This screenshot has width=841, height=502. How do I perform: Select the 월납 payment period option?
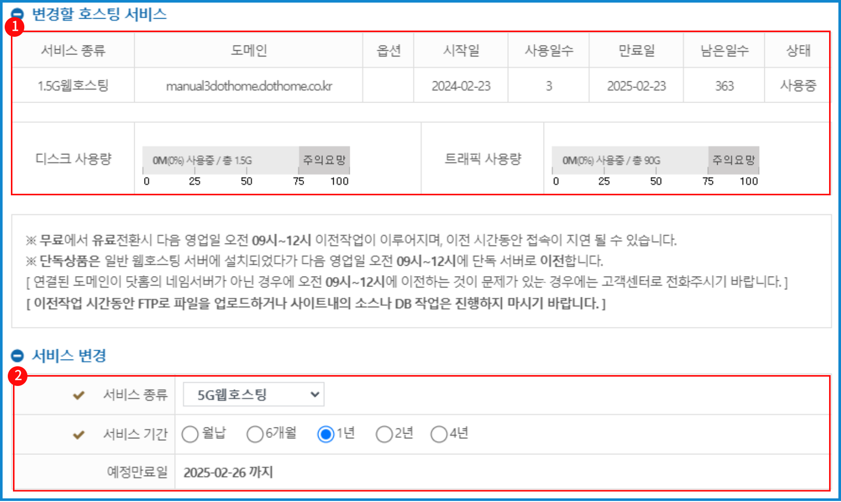tap(190, 434)
